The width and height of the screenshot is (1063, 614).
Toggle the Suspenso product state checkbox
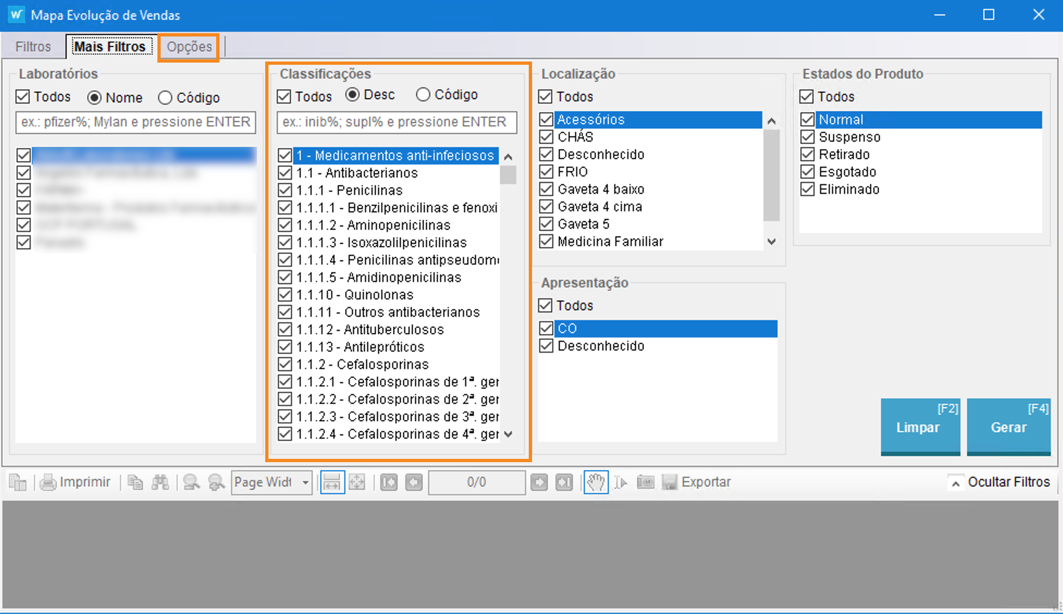coord(808,137)
